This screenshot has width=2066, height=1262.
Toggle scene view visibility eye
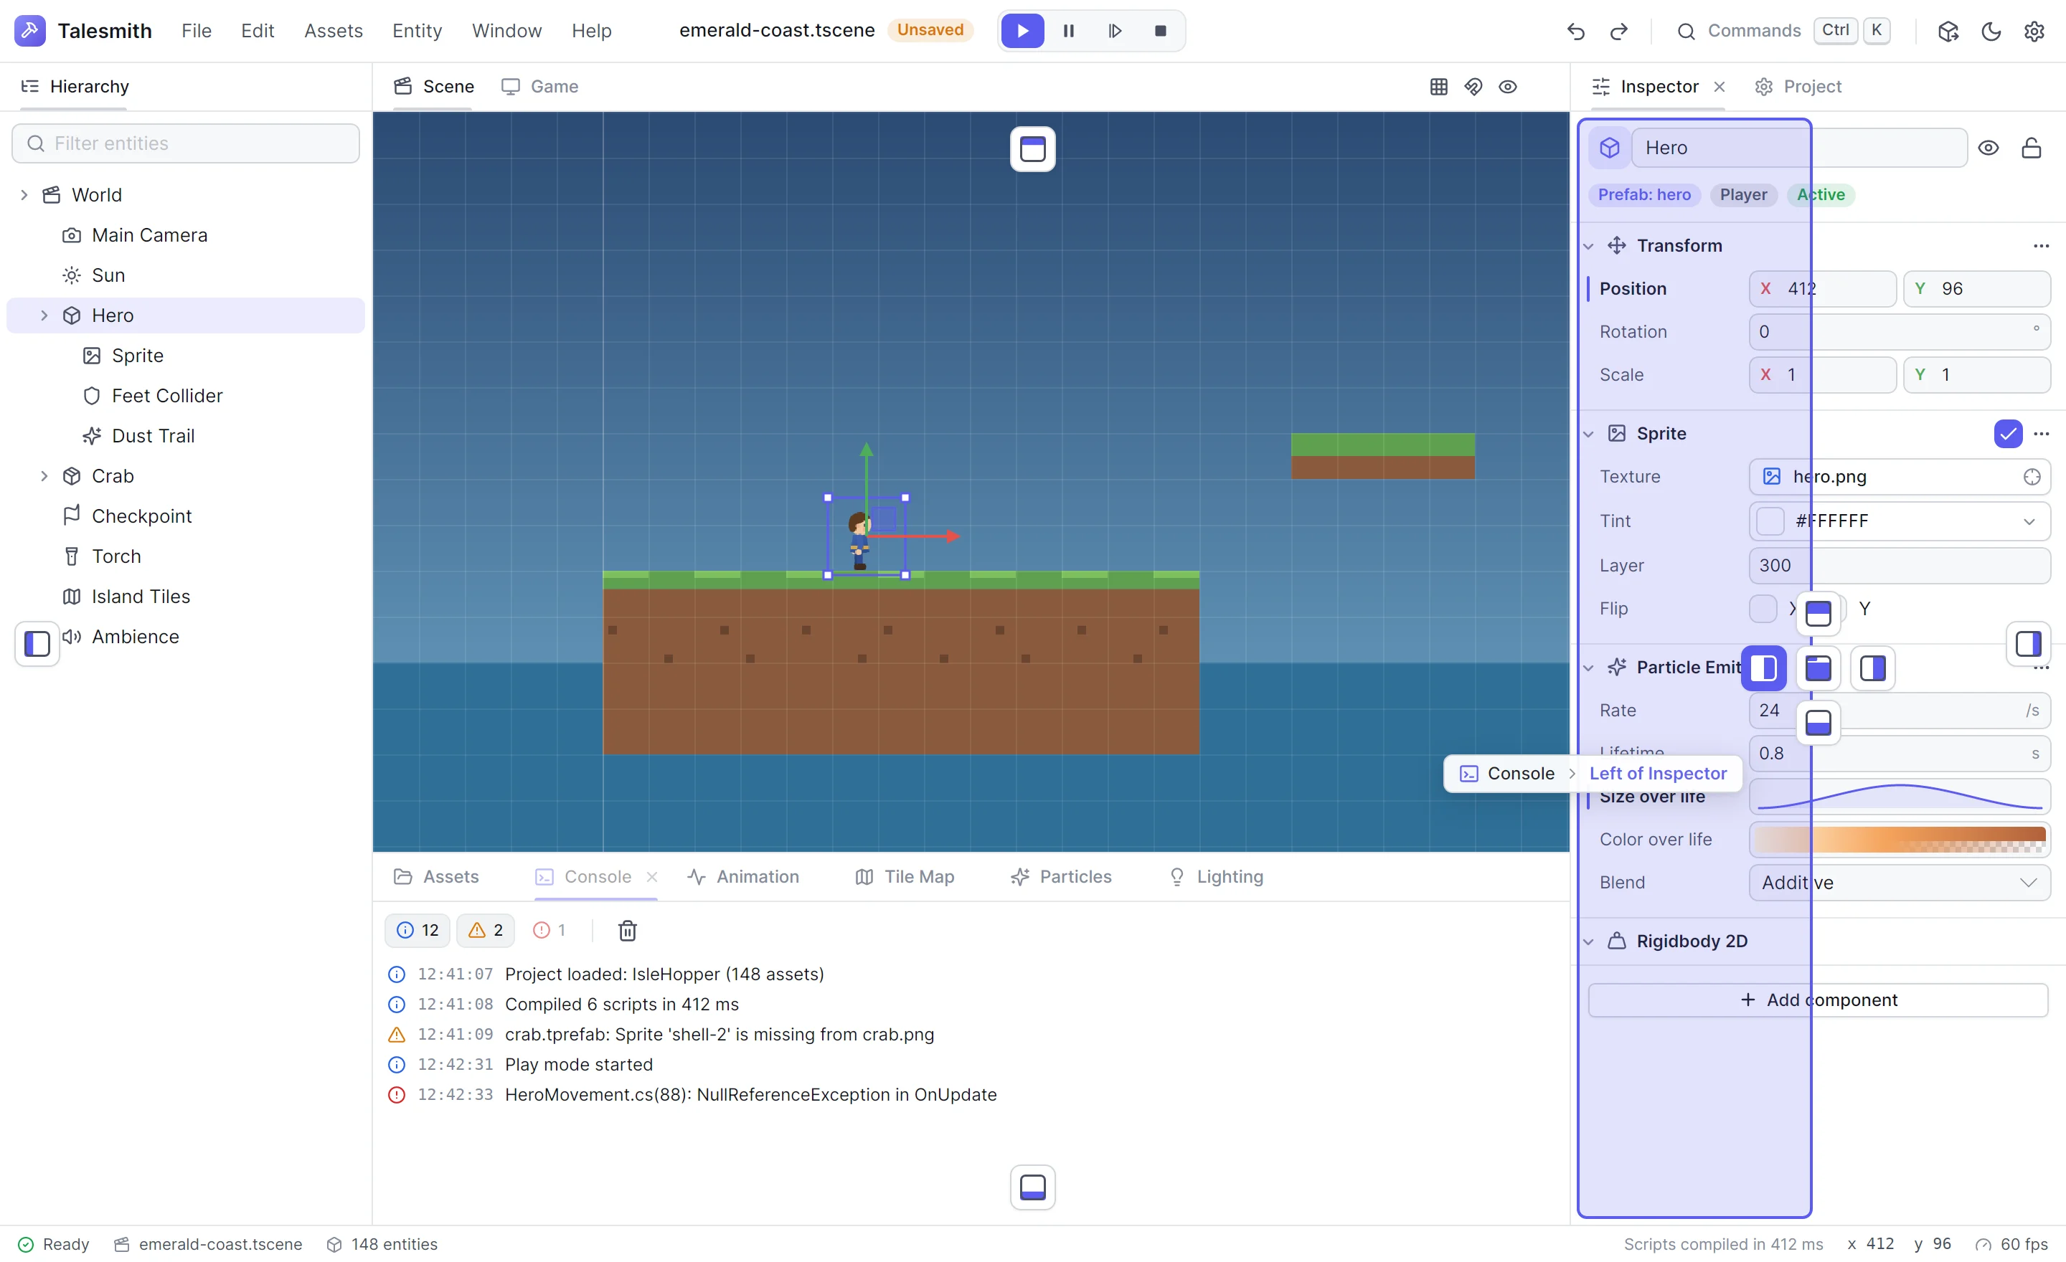[1508, 86]
